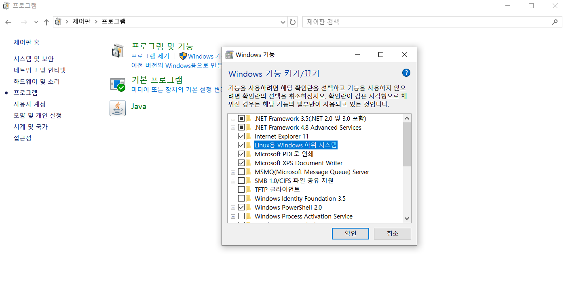Enable Windows Identity Foundation 3.5 checkbox

(x=241, y=198)
